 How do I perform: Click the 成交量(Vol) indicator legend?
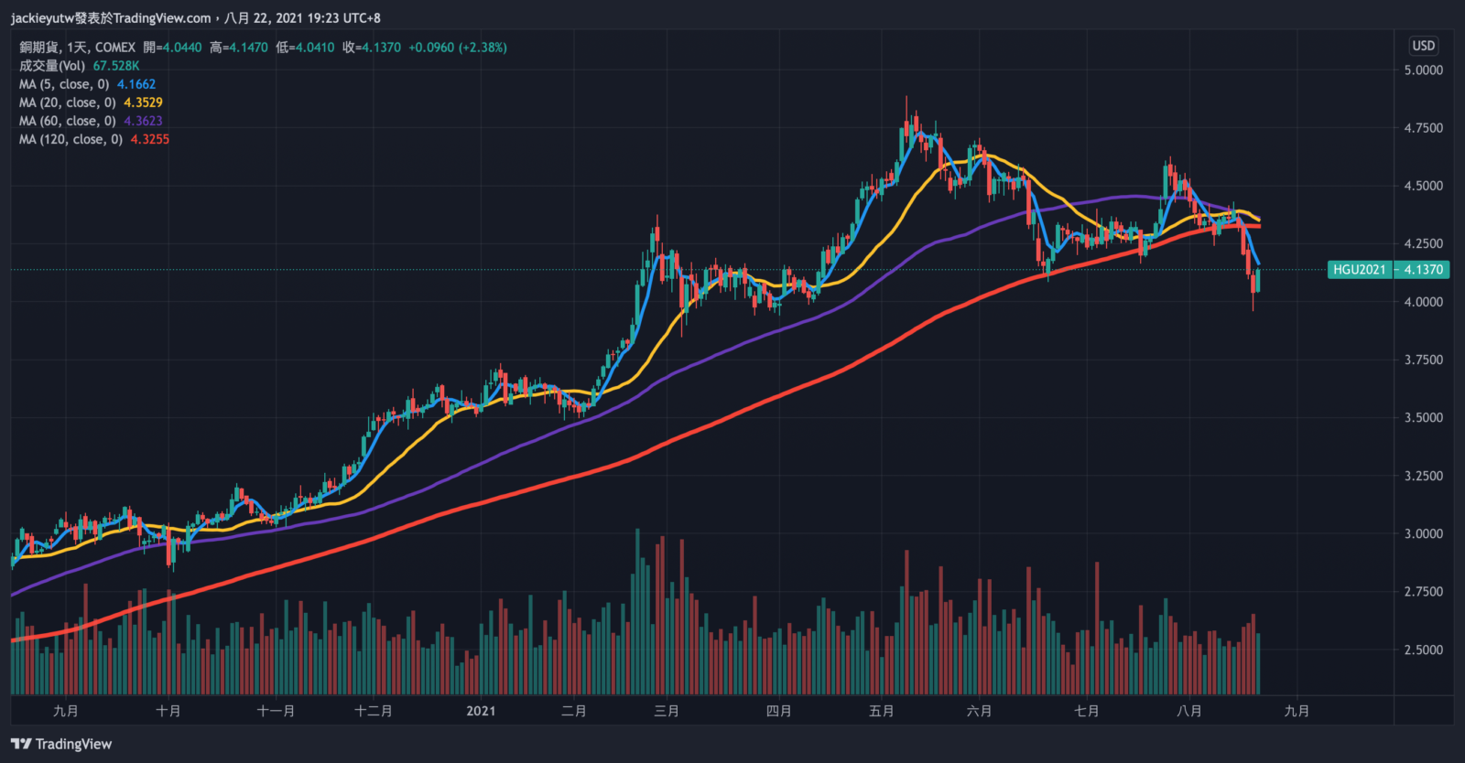click(x=52, y=66)
